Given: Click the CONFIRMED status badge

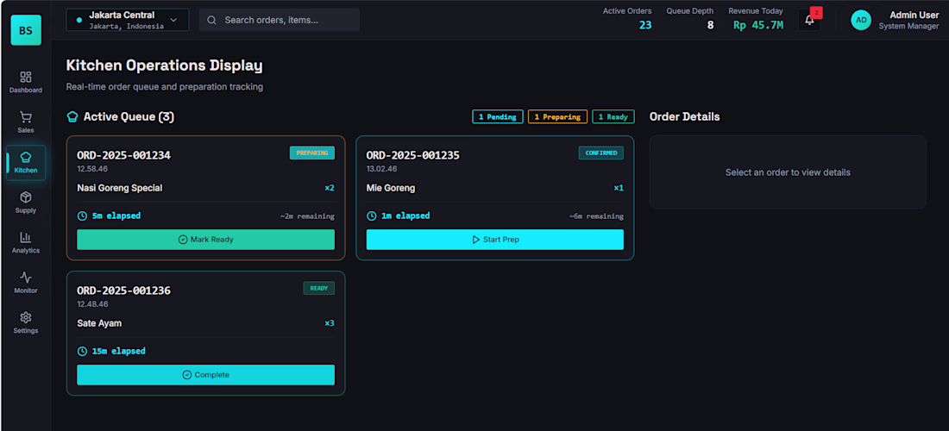Looking at the screenshot, I should (x=601, y=153).
